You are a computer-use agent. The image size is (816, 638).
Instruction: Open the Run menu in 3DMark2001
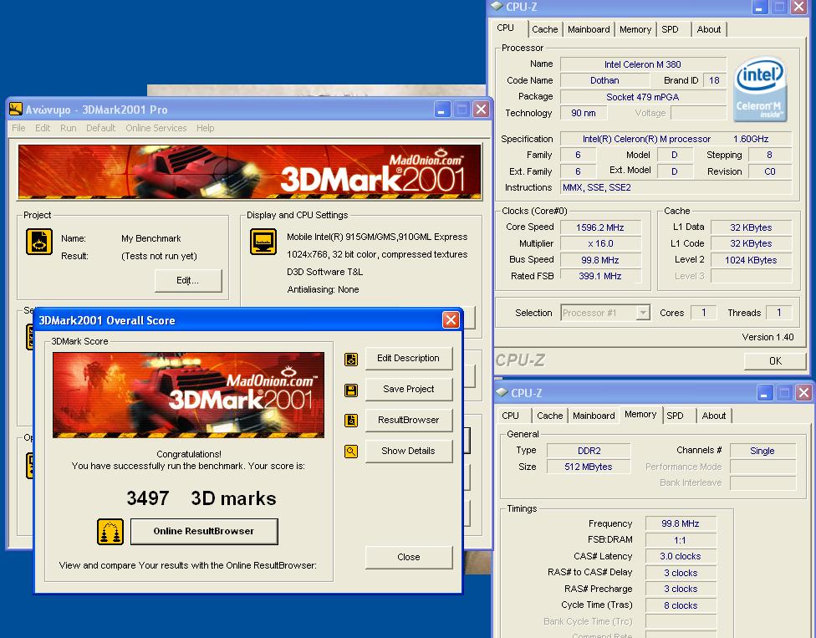(x=69, y=128)
